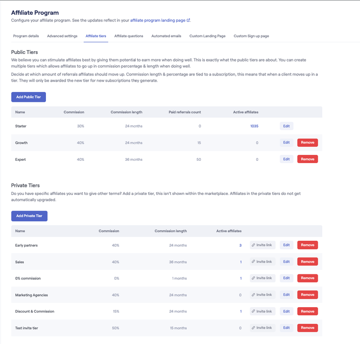Get invite link for Discount & Commission tier
This screenshot has width=360, height=344.
(262, 311)
